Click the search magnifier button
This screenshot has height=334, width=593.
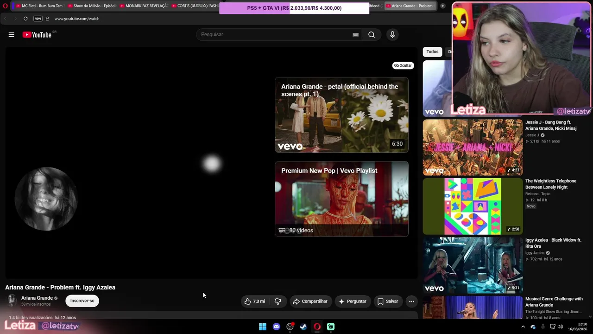372,35
